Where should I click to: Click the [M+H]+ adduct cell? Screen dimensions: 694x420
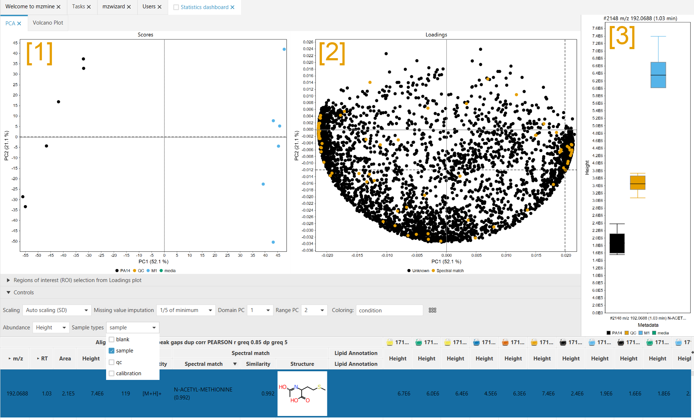[x=152, y=394]
